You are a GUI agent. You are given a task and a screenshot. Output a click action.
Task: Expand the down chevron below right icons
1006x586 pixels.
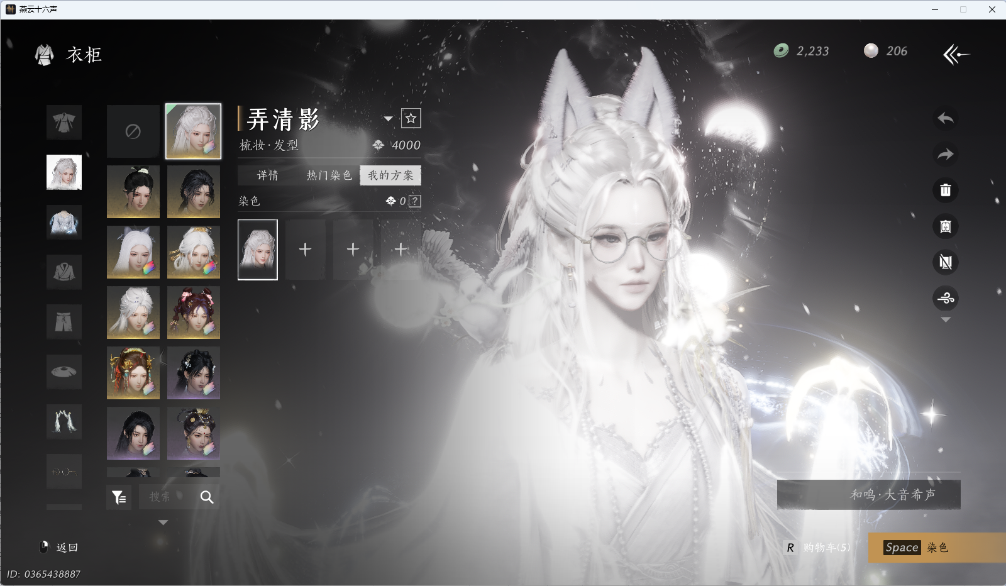tap(946, 319)
